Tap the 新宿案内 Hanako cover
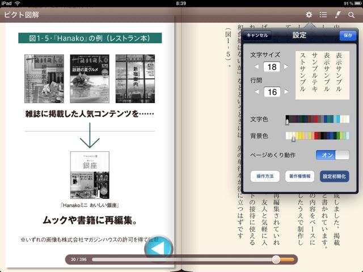This screenshot has height=272, width=363. coord(135,79)
